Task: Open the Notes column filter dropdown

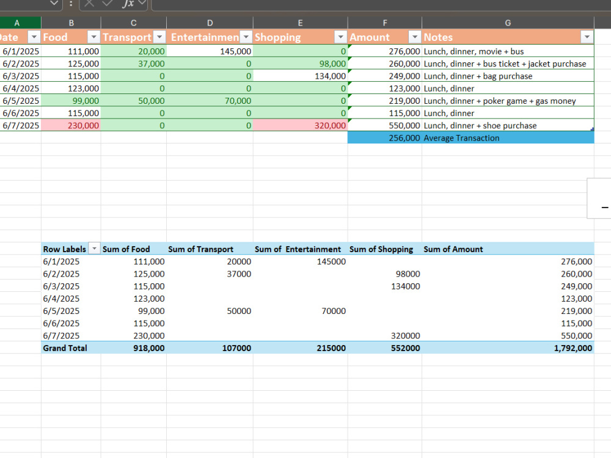Action: (x=587, y=37)
